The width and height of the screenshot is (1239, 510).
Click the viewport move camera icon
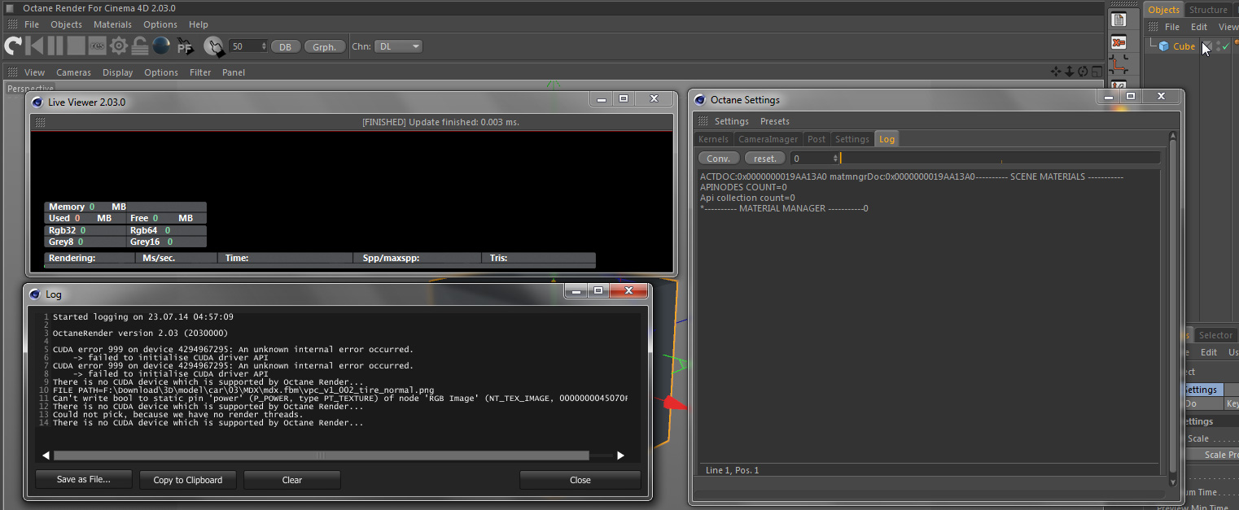1057,72
